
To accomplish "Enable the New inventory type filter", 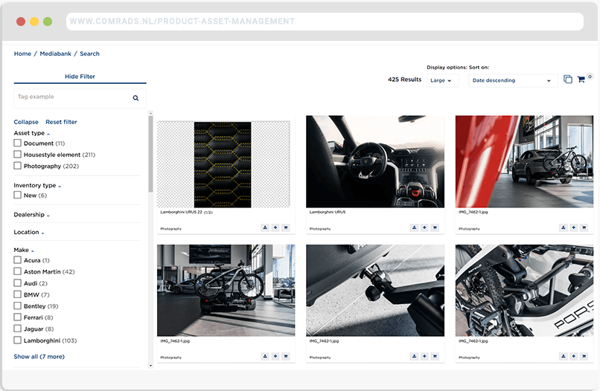I will tap(17, 195).
